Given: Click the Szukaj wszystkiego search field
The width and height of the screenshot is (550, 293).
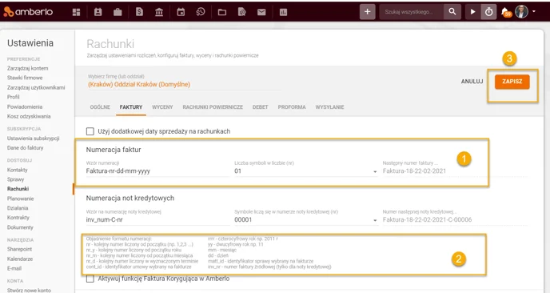Looking at the screenshot, I should pos(411,11).
